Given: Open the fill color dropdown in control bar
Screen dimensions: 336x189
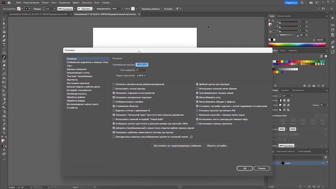Looking at the screenshot, I should 22,9.
